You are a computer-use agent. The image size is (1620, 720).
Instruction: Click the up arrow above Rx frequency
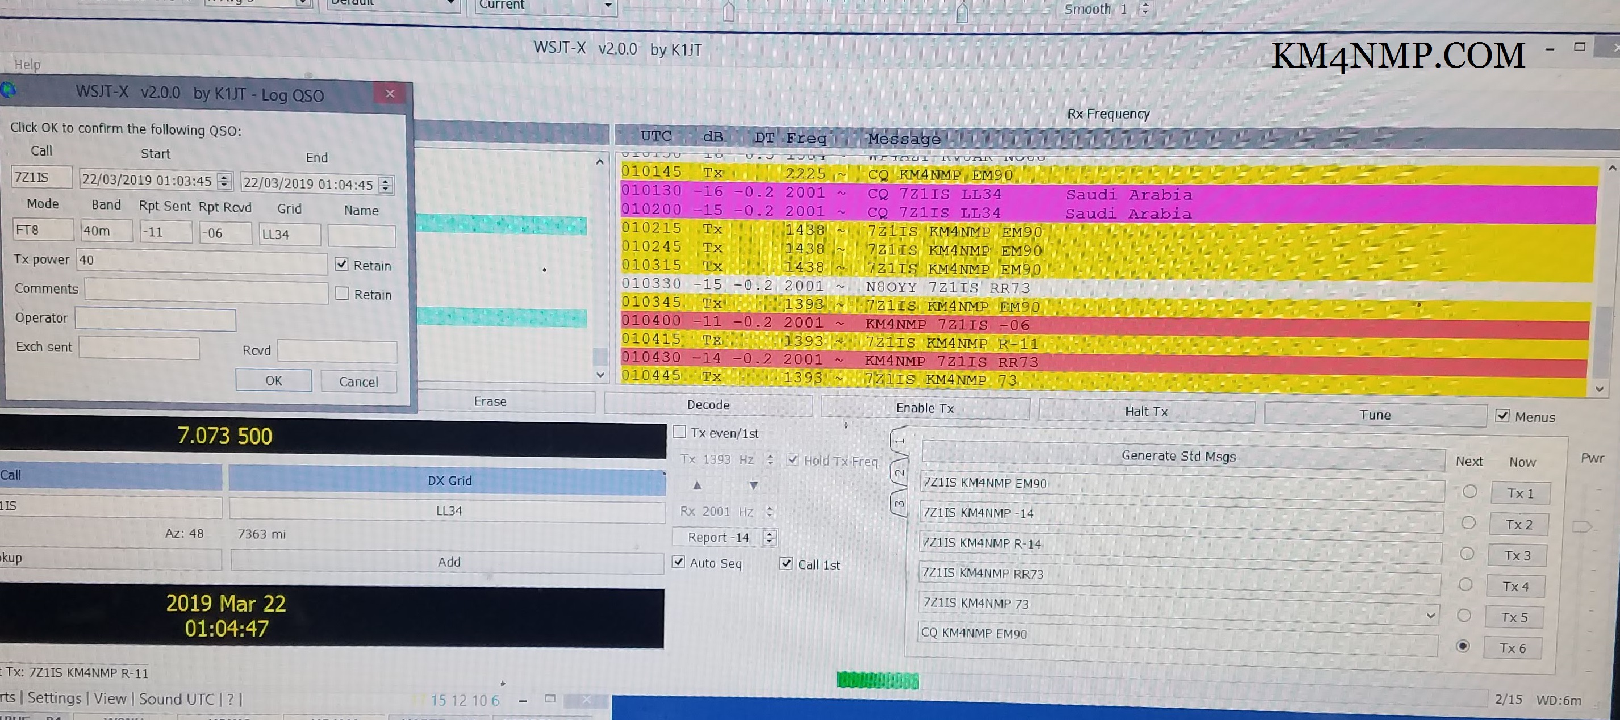[697, 485]
